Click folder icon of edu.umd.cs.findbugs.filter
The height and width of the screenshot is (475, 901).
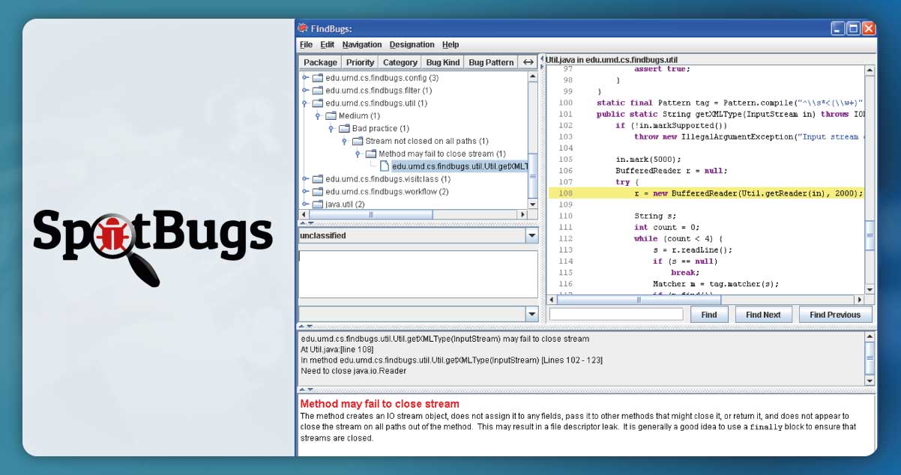click(x=318, y=91)
